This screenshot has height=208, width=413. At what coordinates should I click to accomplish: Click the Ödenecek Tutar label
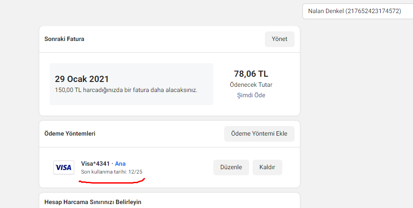click(x=251, y=85)
